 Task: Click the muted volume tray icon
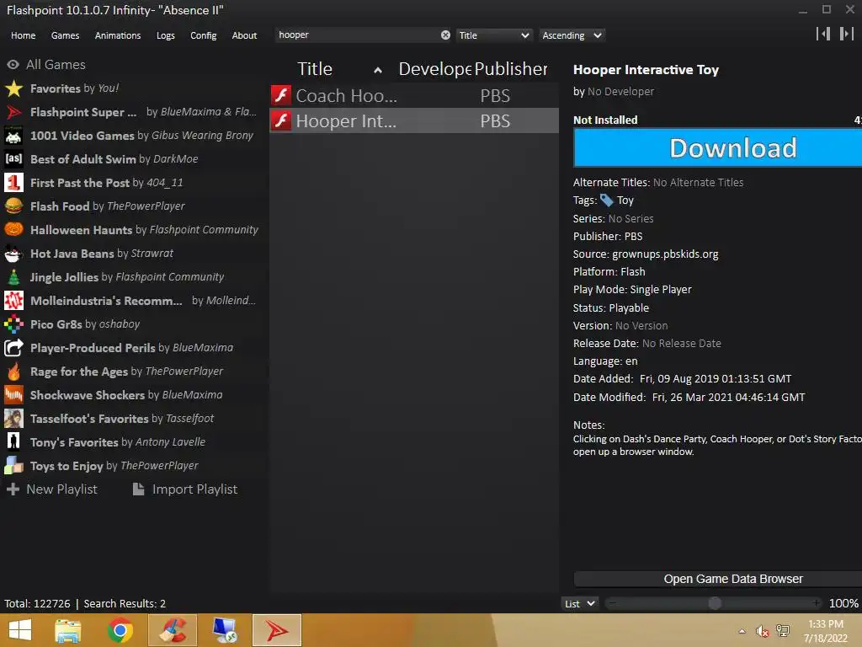[762, 631]
